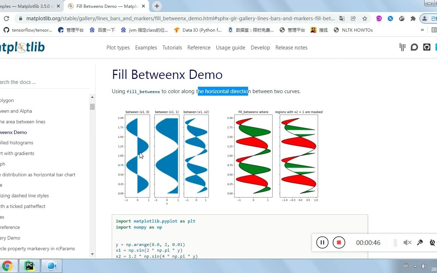Pause the screen recording
Viewport: 437px width, 273px height.
tap(322, 242)
